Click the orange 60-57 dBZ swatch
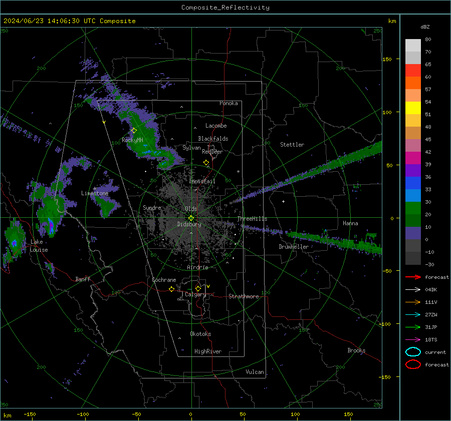This screenshot has height=421, width=451. 413,83
